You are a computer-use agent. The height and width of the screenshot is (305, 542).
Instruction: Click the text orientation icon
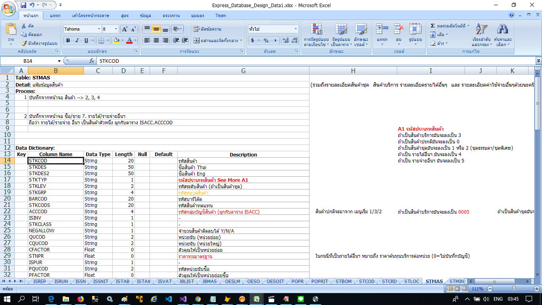(176, 29)
